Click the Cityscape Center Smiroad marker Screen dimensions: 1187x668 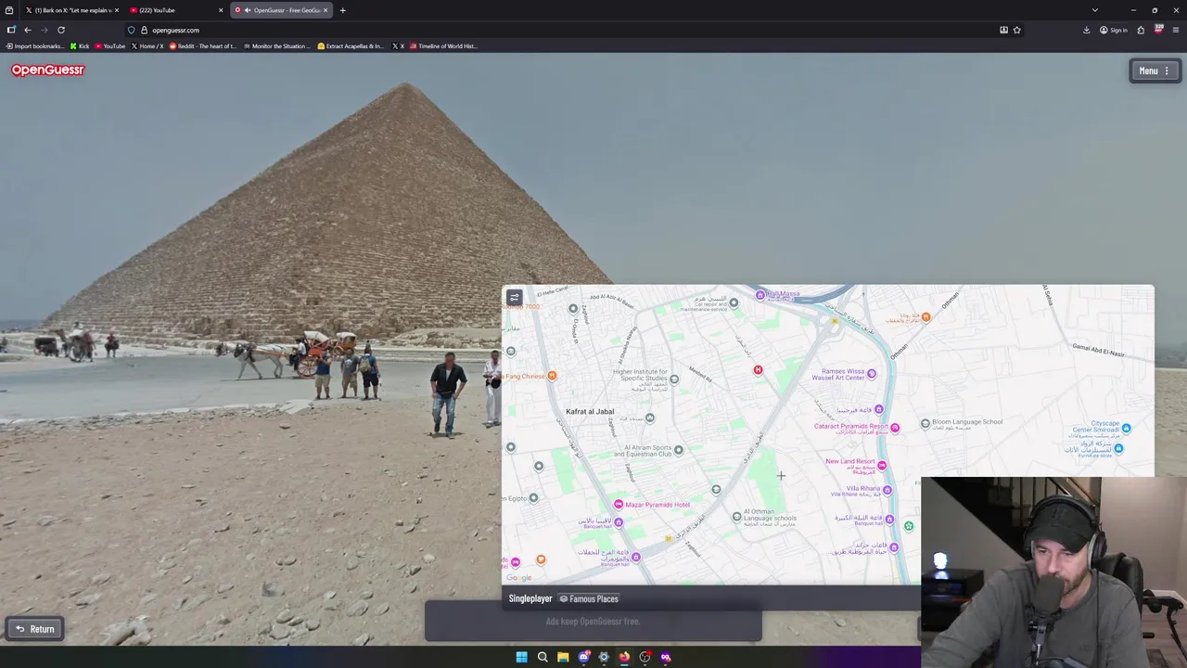(x=1126, y=428)
